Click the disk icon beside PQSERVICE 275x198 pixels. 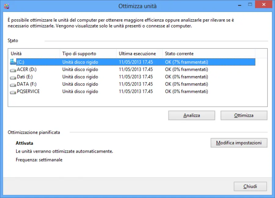13,91
